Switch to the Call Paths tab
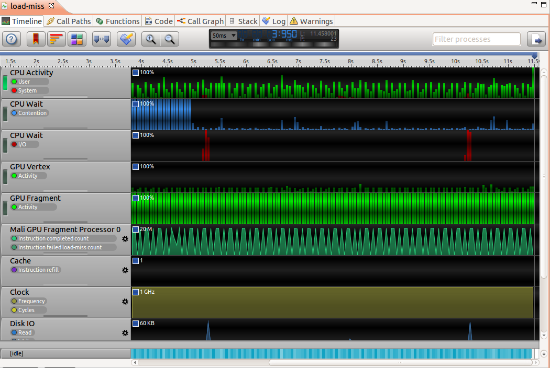Screen dimensions: 550x368 68,21
